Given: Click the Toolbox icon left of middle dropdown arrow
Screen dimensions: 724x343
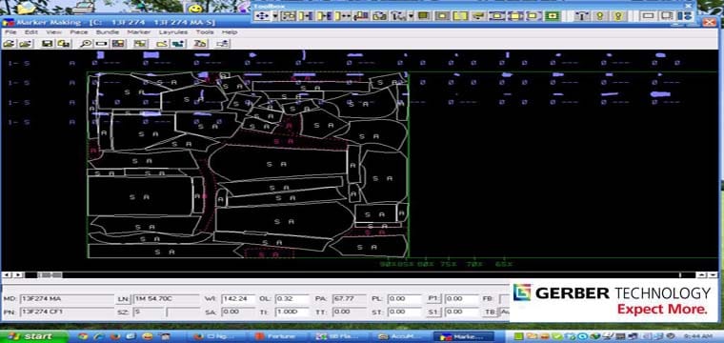Looking at the screenshot, I should tap(397, 16).
